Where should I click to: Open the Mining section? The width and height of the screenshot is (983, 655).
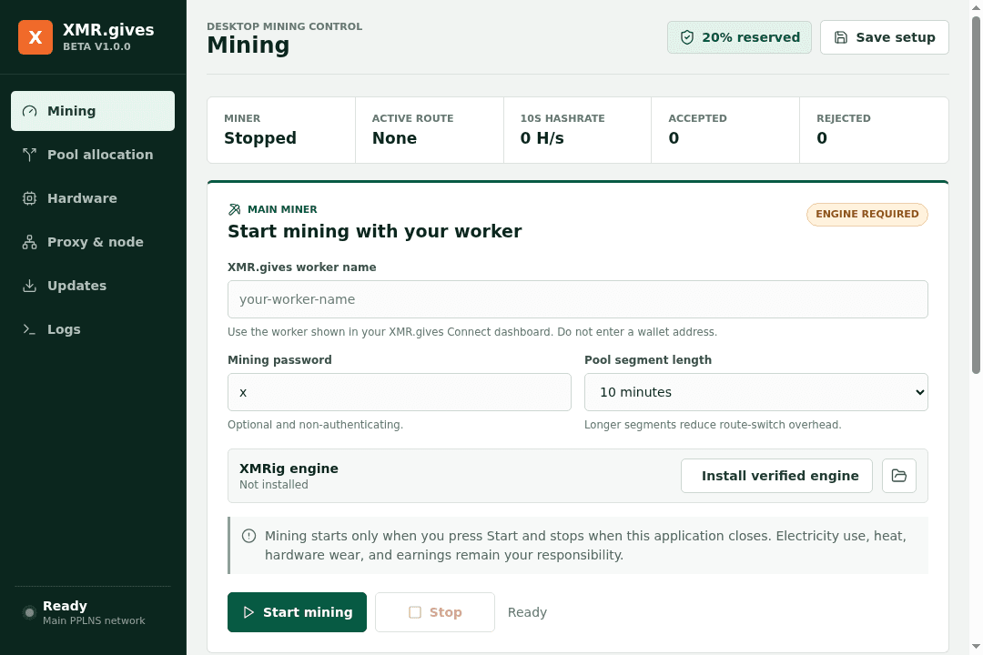pos(93,111)
